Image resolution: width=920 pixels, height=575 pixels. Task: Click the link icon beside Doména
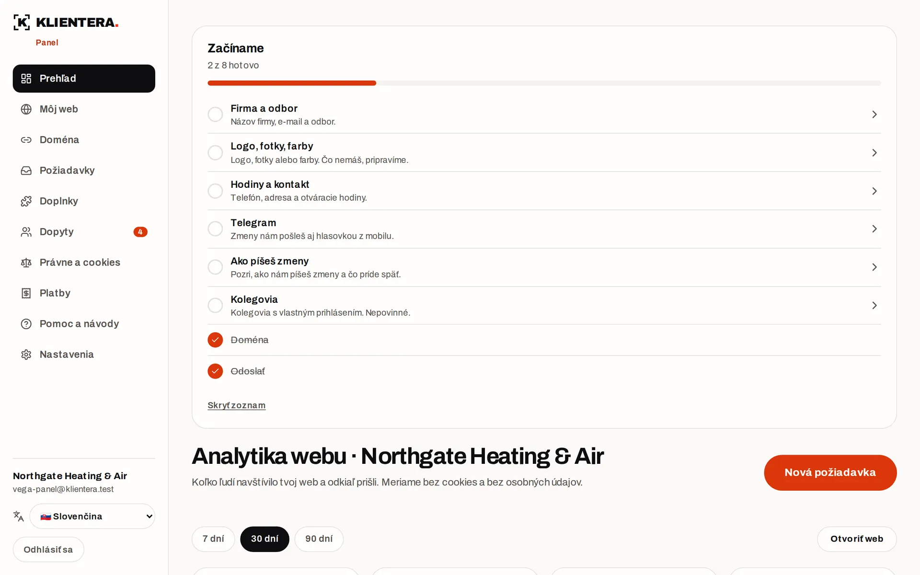click(x=26, y=140)
